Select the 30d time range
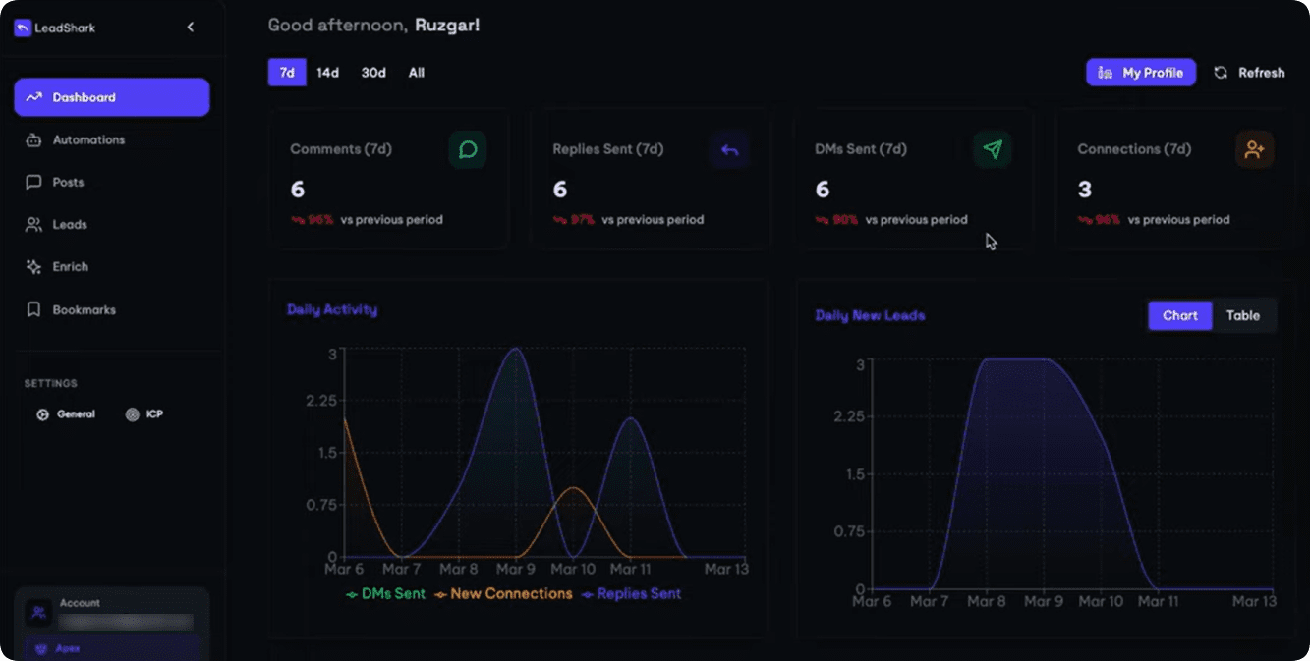1310x661 pixels. point(373,73)
